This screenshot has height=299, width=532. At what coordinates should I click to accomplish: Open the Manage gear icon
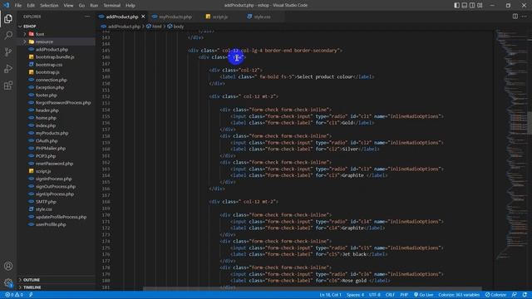(x=8, y=282)
